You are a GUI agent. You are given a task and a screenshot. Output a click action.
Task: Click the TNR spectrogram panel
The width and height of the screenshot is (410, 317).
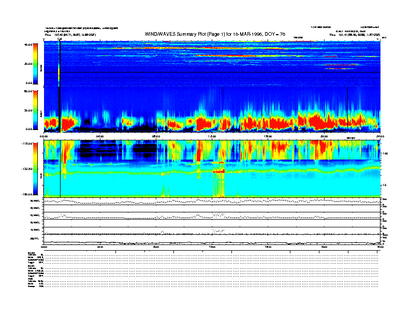pyautogui.click(x=212, y=169)
